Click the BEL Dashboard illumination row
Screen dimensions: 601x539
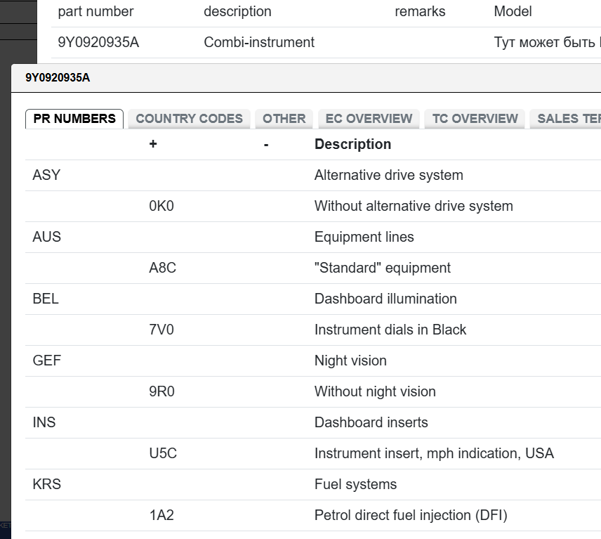click(x=385, y=299)
